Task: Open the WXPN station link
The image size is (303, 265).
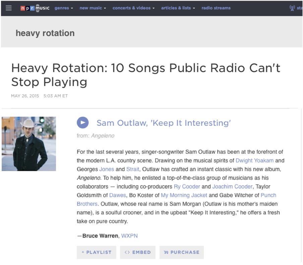Action: pyautogui.click(x=129, y=236)
